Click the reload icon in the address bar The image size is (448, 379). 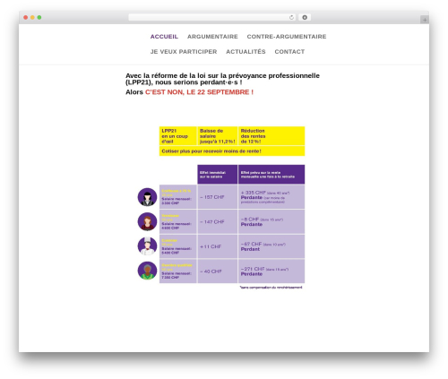pos(291,17)
